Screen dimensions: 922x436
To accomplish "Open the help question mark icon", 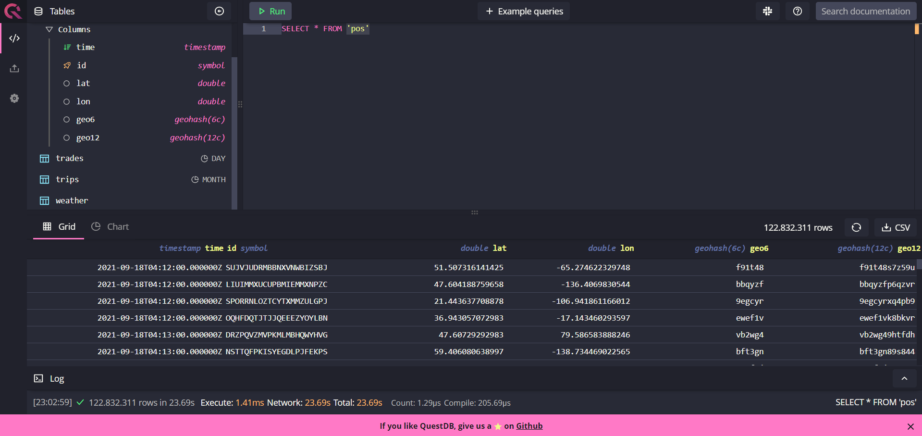I will (797, 11).
